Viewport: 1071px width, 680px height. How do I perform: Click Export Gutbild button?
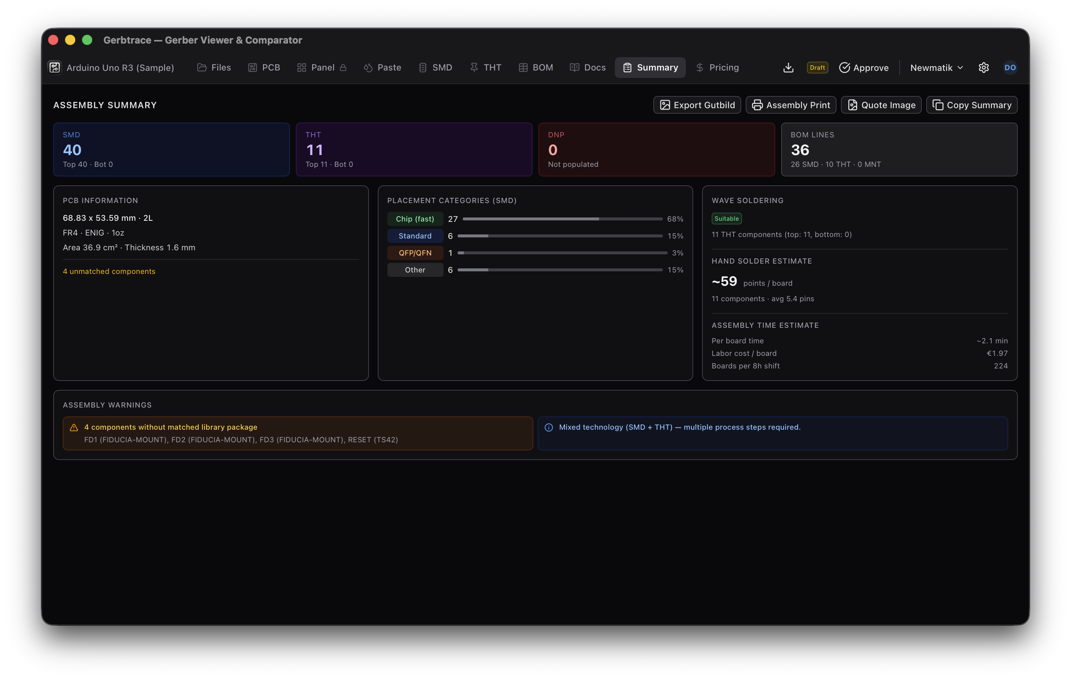click(x=697, y=105)
